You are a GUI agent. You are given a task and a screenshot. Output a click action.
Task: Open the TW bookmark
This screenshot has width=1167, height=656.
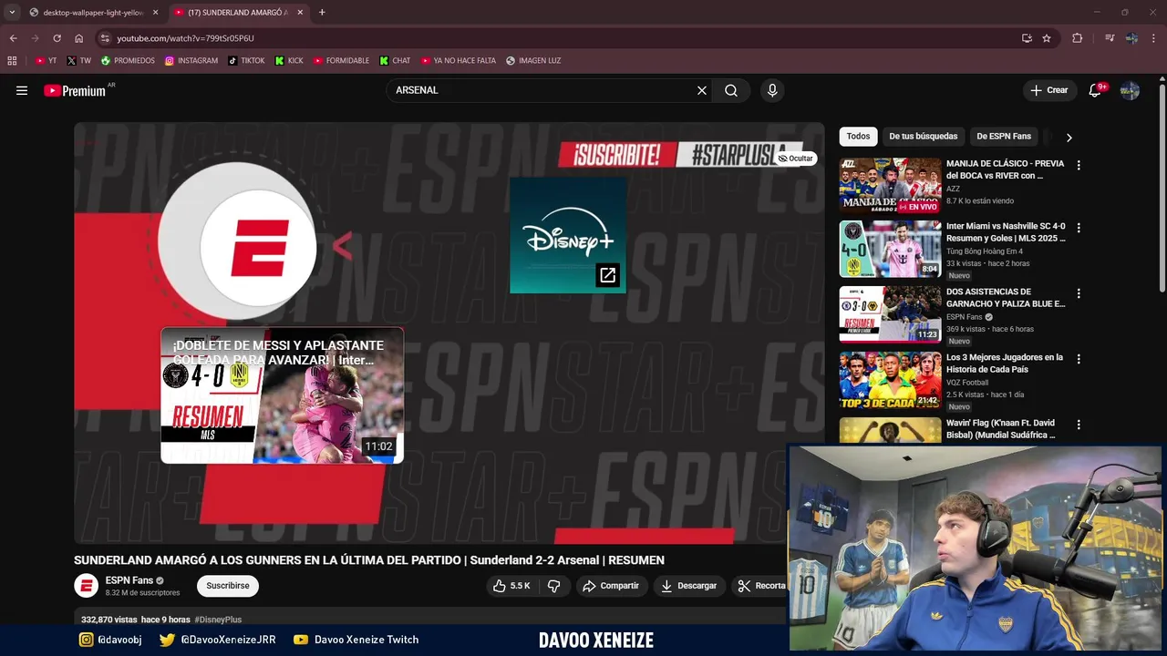(x=79, y=61)
